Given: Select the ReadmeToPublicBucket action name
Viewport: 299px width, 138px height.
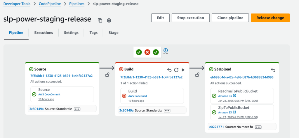Looking at the screenshot, I should pos(238,91).
